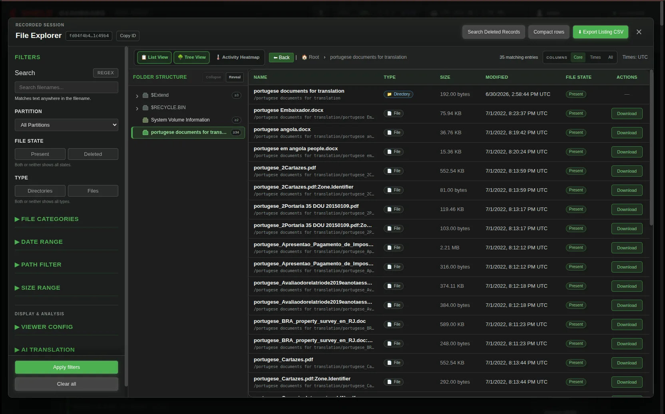Expand the PATH FILTER section

tap(66, 265)
